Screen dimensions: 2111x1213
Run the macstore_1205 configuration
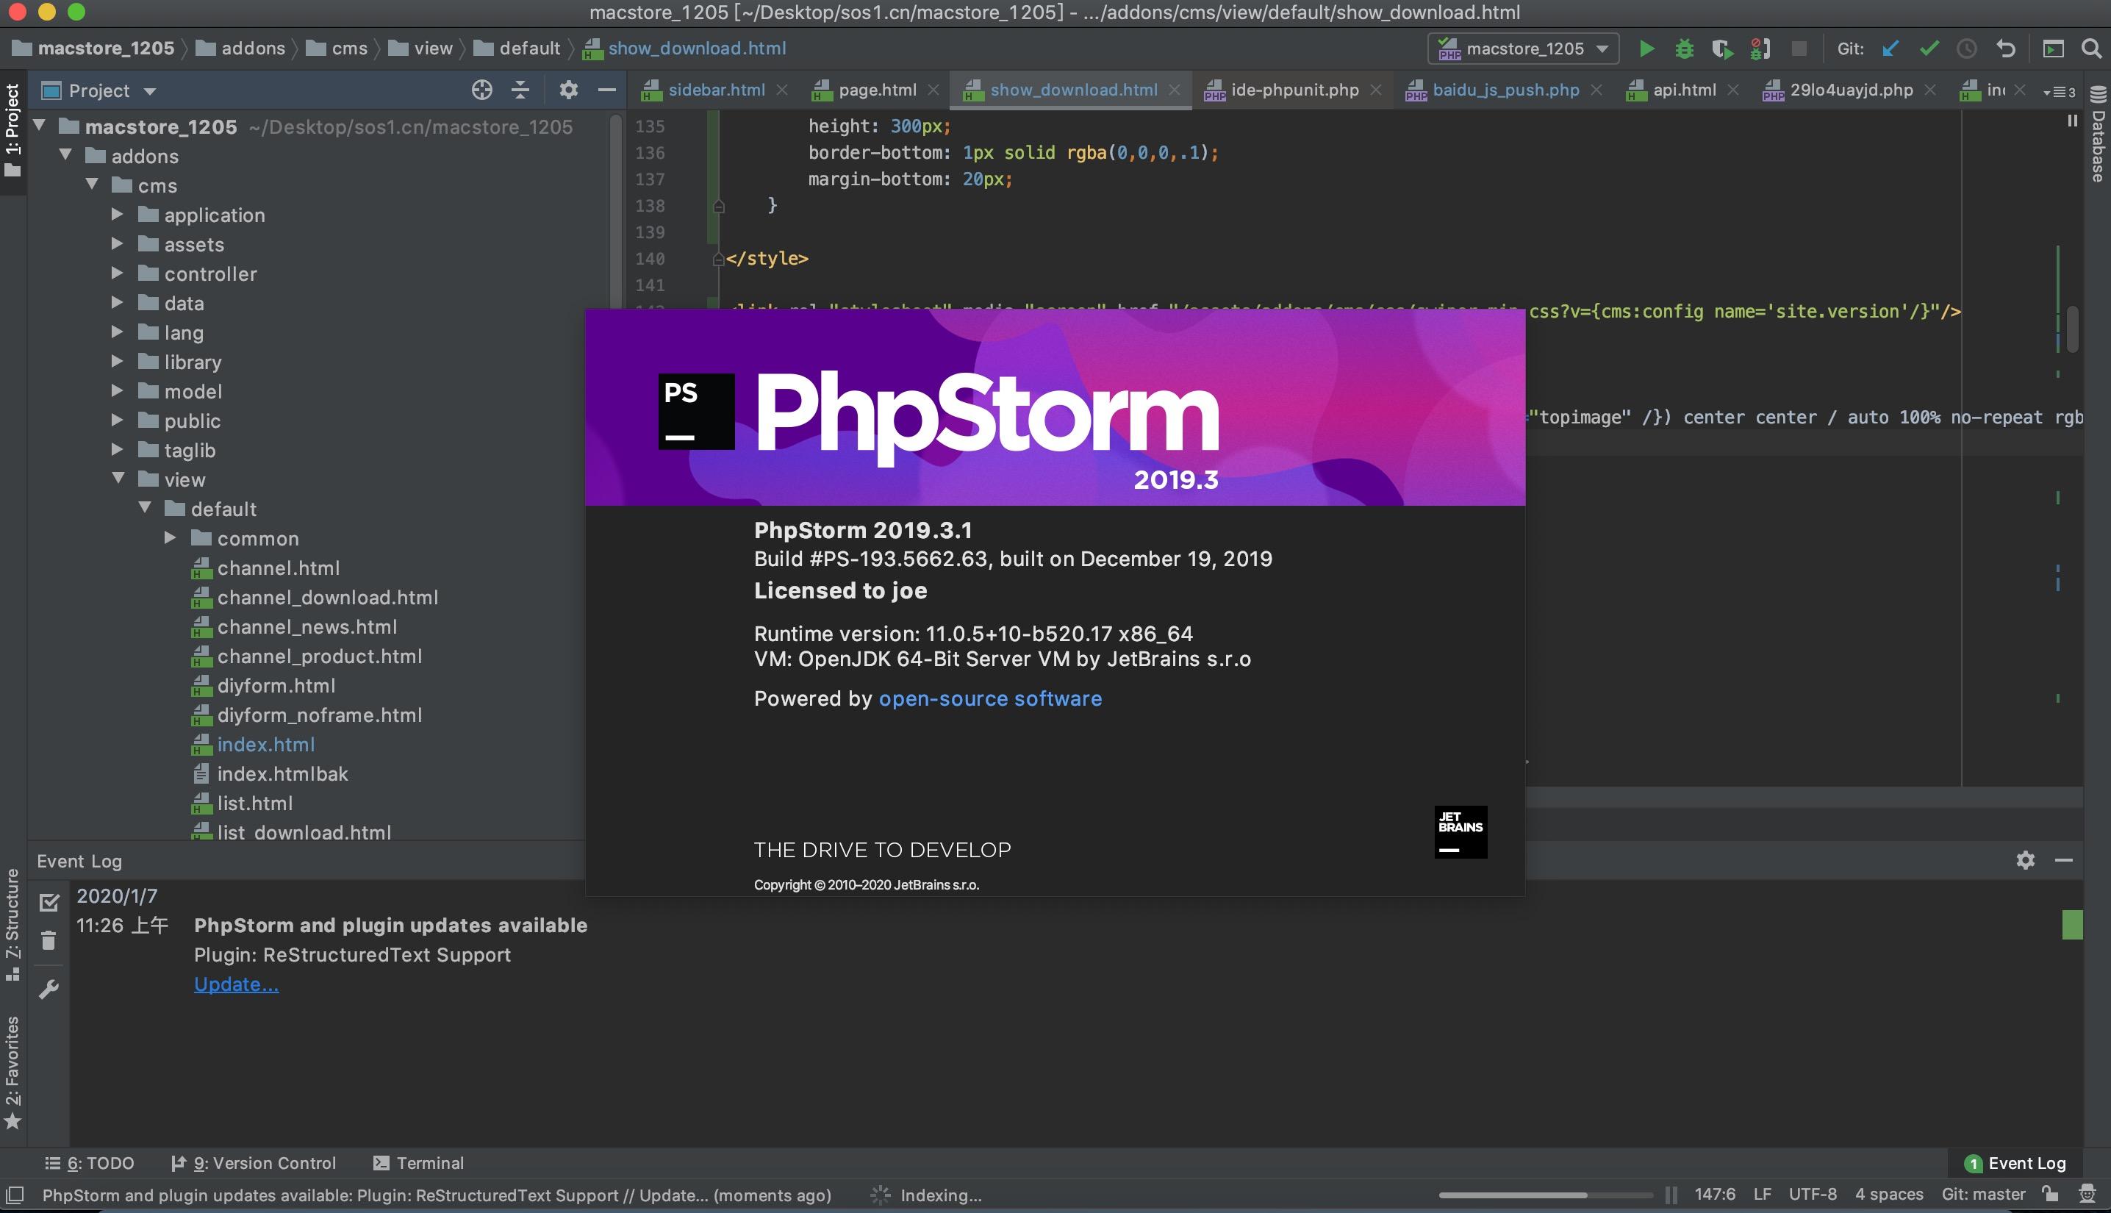click(x=1646, y=49)
